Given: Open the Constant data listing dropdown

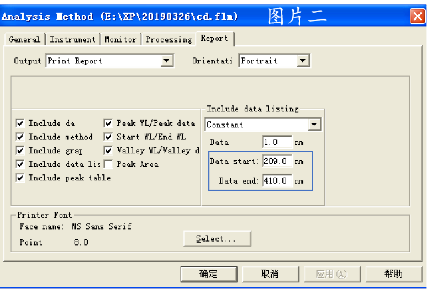Looking at the screenshot, I should [263, 125].
